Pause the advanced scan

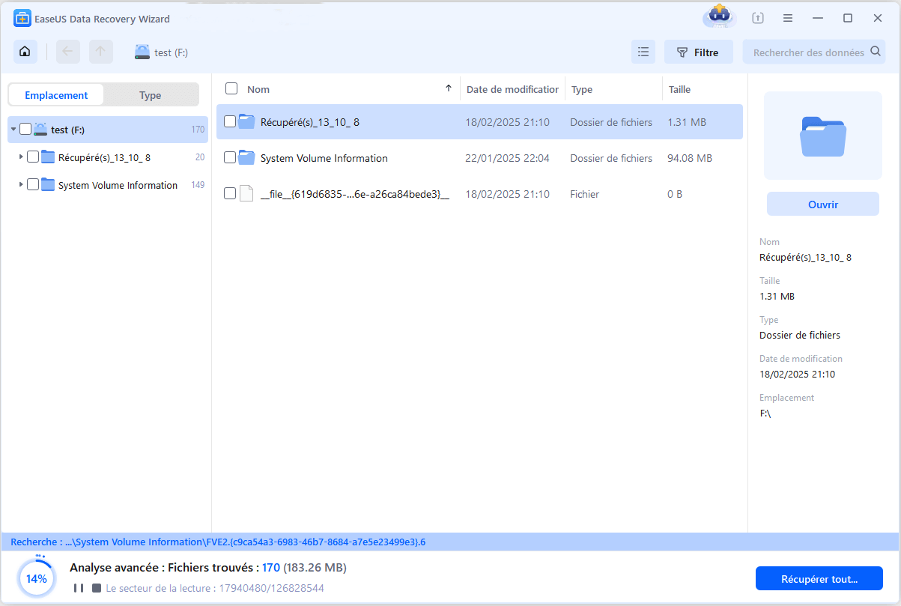pos(78,588)
